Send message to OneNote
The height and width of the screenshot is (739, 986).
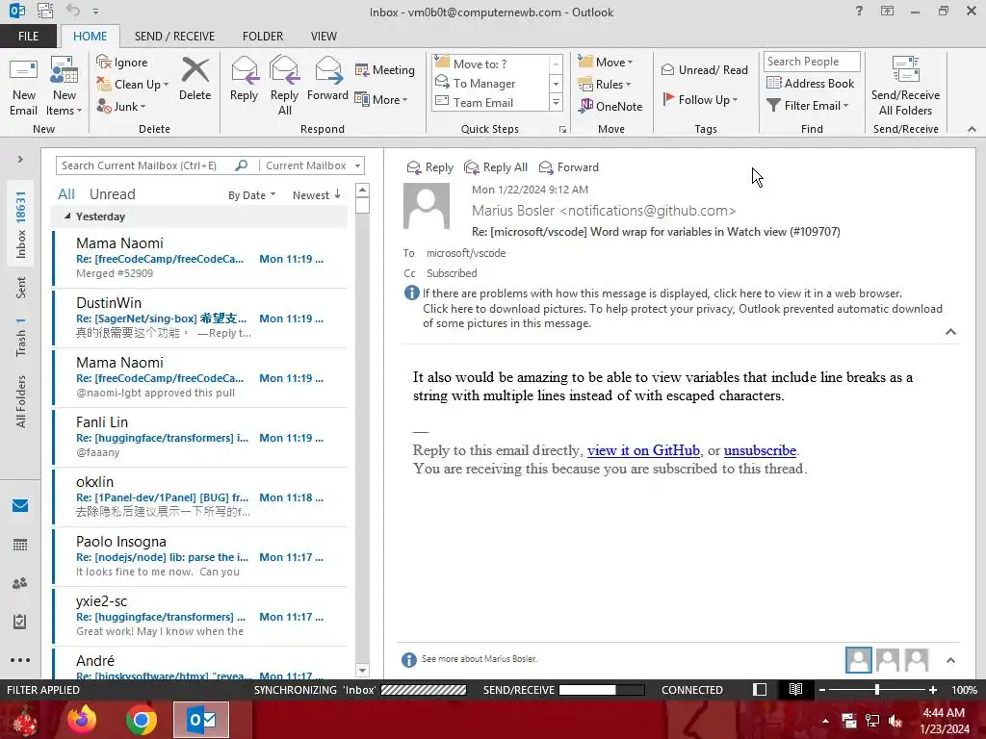610,106
